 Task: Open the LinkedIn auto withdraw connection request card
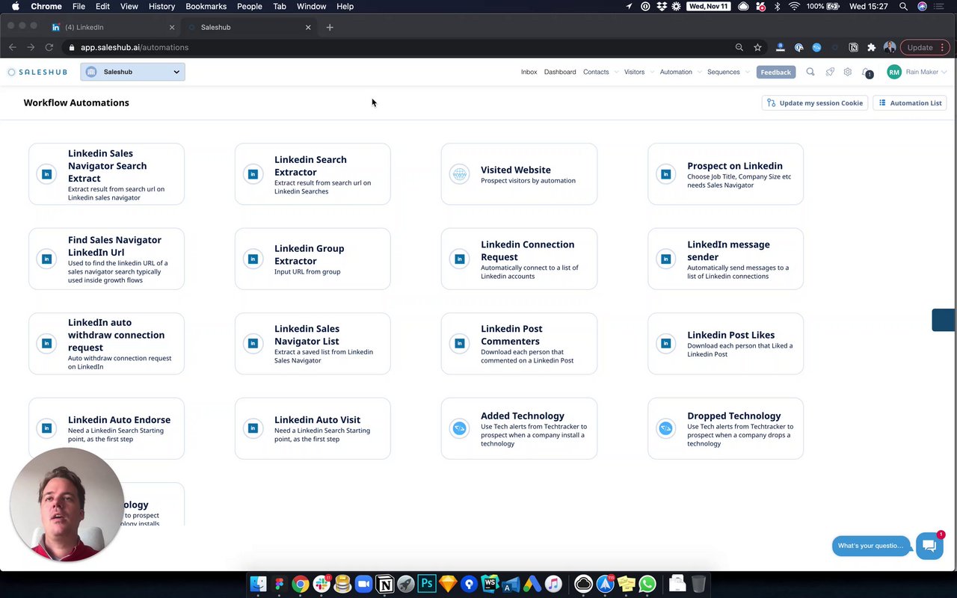[x=106, y=343]
